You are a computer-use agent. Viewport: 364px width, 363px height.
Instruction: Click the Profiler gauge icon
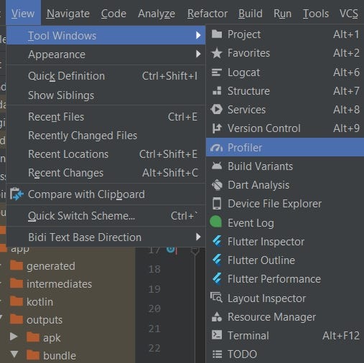[x=217, y=148]
